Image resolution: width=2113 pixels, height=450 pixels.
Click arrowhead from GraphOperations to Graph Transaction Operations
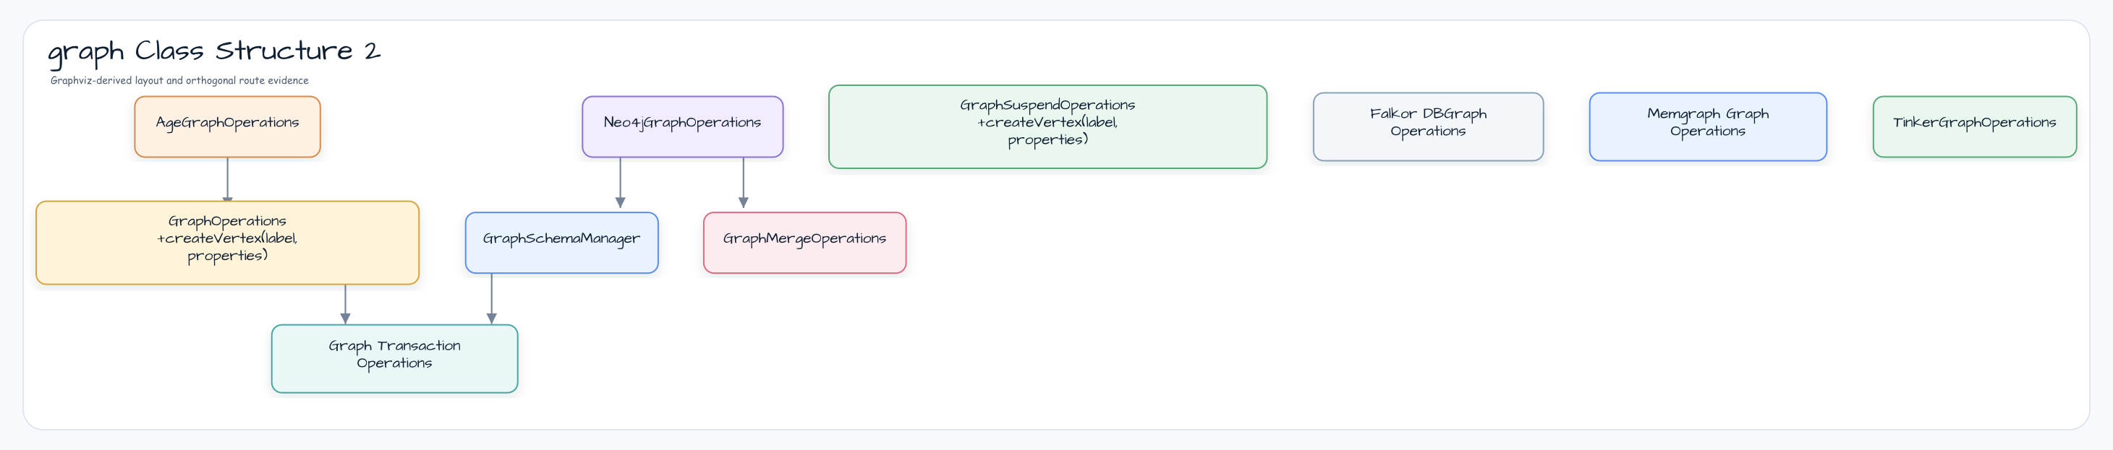pos(345,319)
